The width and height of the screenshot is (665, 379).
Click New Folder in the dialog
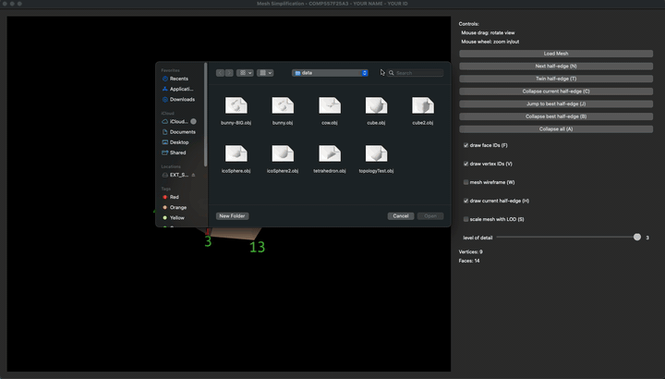[232, 216]
